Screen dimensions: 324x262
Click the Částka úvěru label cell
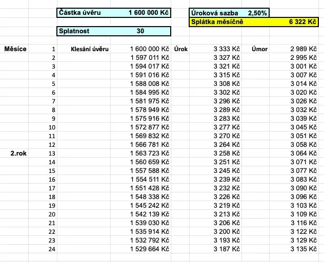click(x=80, y=13)
